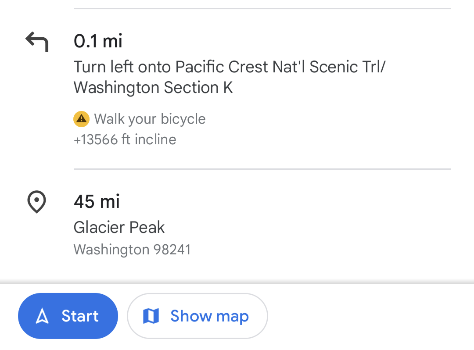Image resolution: width=474 pixels, height=350 pixels.
Task: Tap the Washington 98241 address line
Action: (x=132, y=250)
